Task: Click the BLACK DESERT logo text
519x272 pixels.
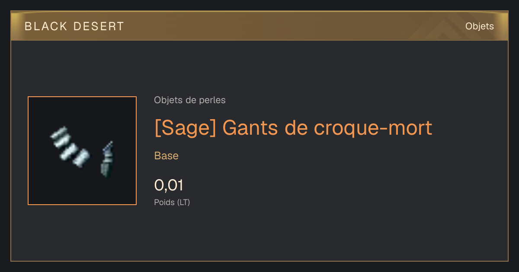Action: click(74, 26)
